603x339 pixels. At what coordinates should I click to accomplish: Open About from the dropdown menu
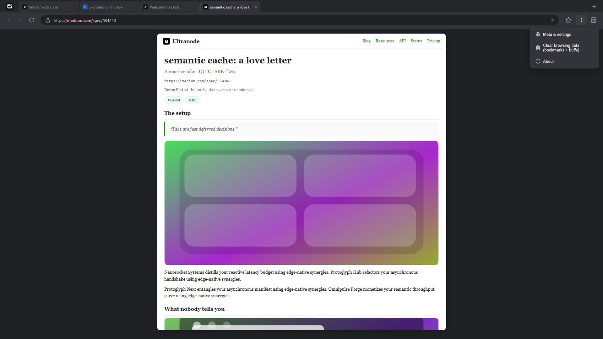564,61
